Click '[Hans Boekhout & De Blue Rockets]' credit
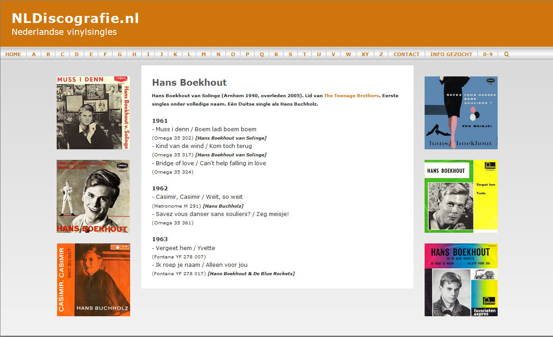This screenshot has width=553, height=337. (251, 274)
